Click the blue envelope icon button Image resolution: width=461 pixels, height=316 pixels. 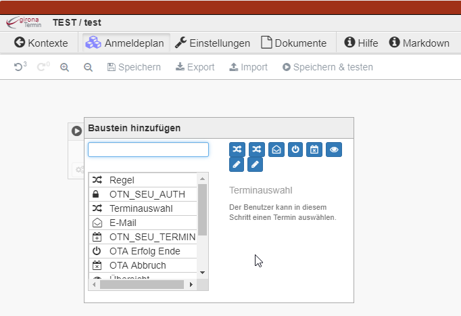276,149
